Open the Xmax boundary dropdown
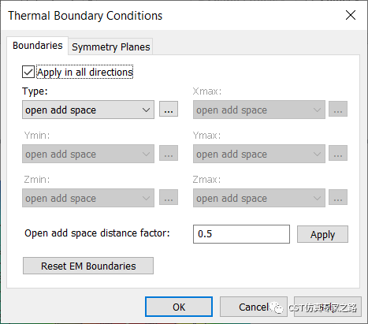The width and height of the screenshot is (368, 324). (x=259, y=110)
